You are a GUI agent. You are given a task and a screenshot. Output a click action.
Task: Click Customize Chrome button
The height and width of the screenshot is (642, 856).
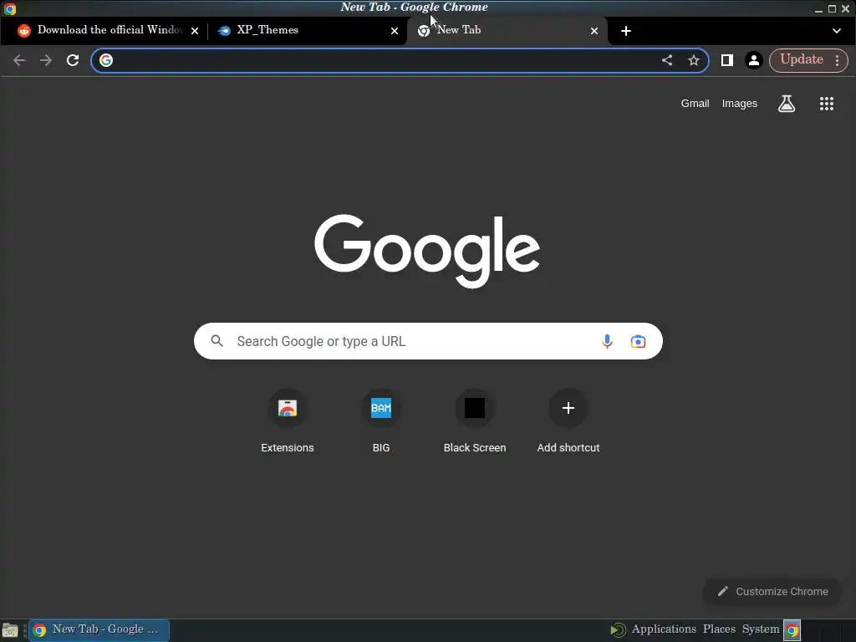click(772, 592)
